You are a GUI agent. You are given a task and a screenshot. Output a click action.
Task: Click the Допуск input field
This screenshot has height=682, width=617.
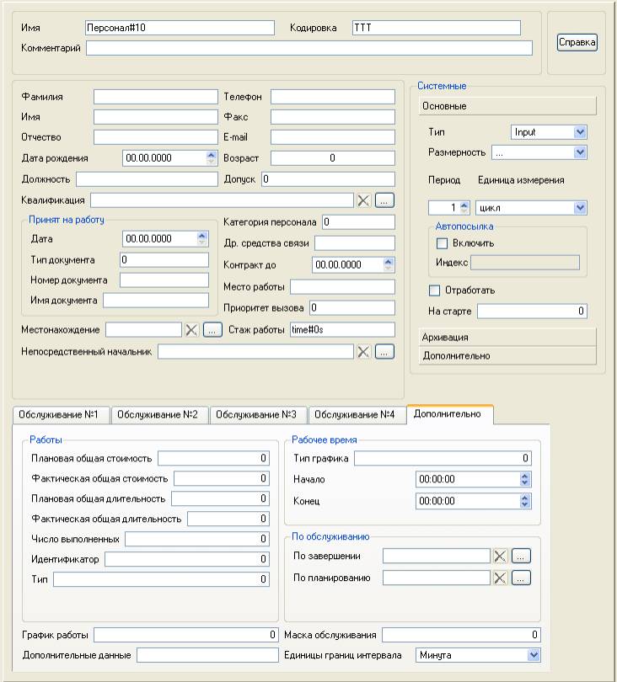point(329,178)
